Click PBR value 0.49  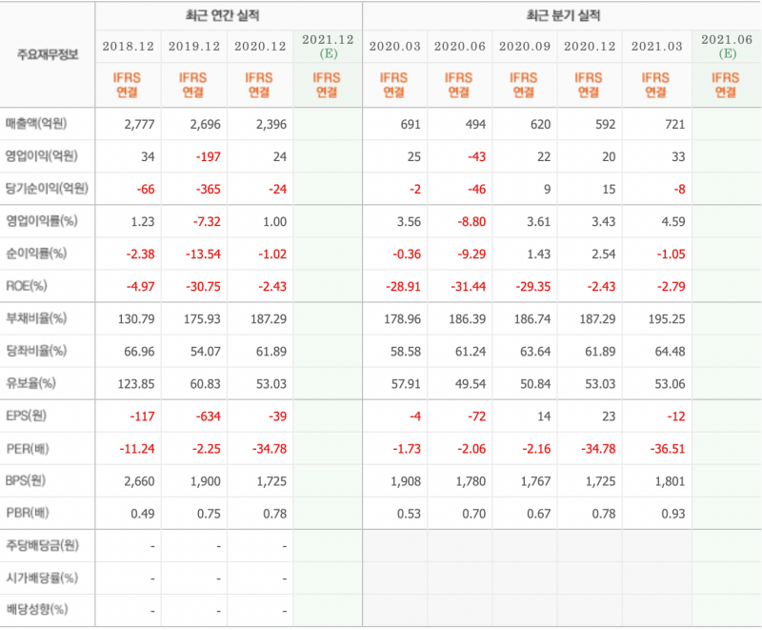[x=143, y=514]
